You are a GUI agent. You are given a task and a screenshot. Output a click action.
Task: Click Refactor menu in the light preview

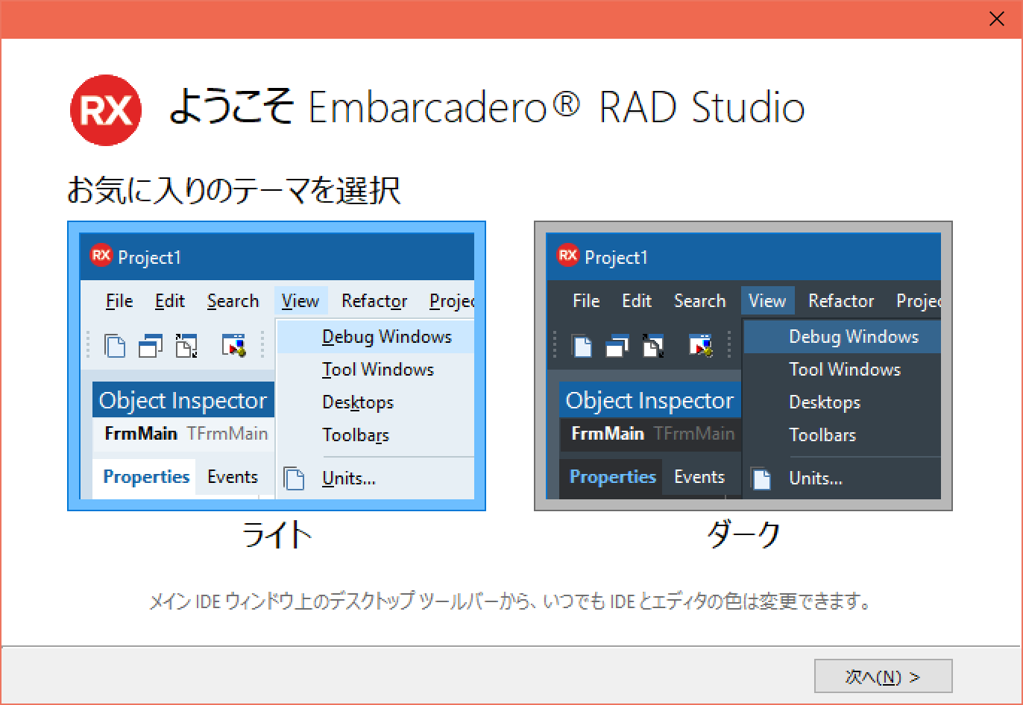pos(374,301)
